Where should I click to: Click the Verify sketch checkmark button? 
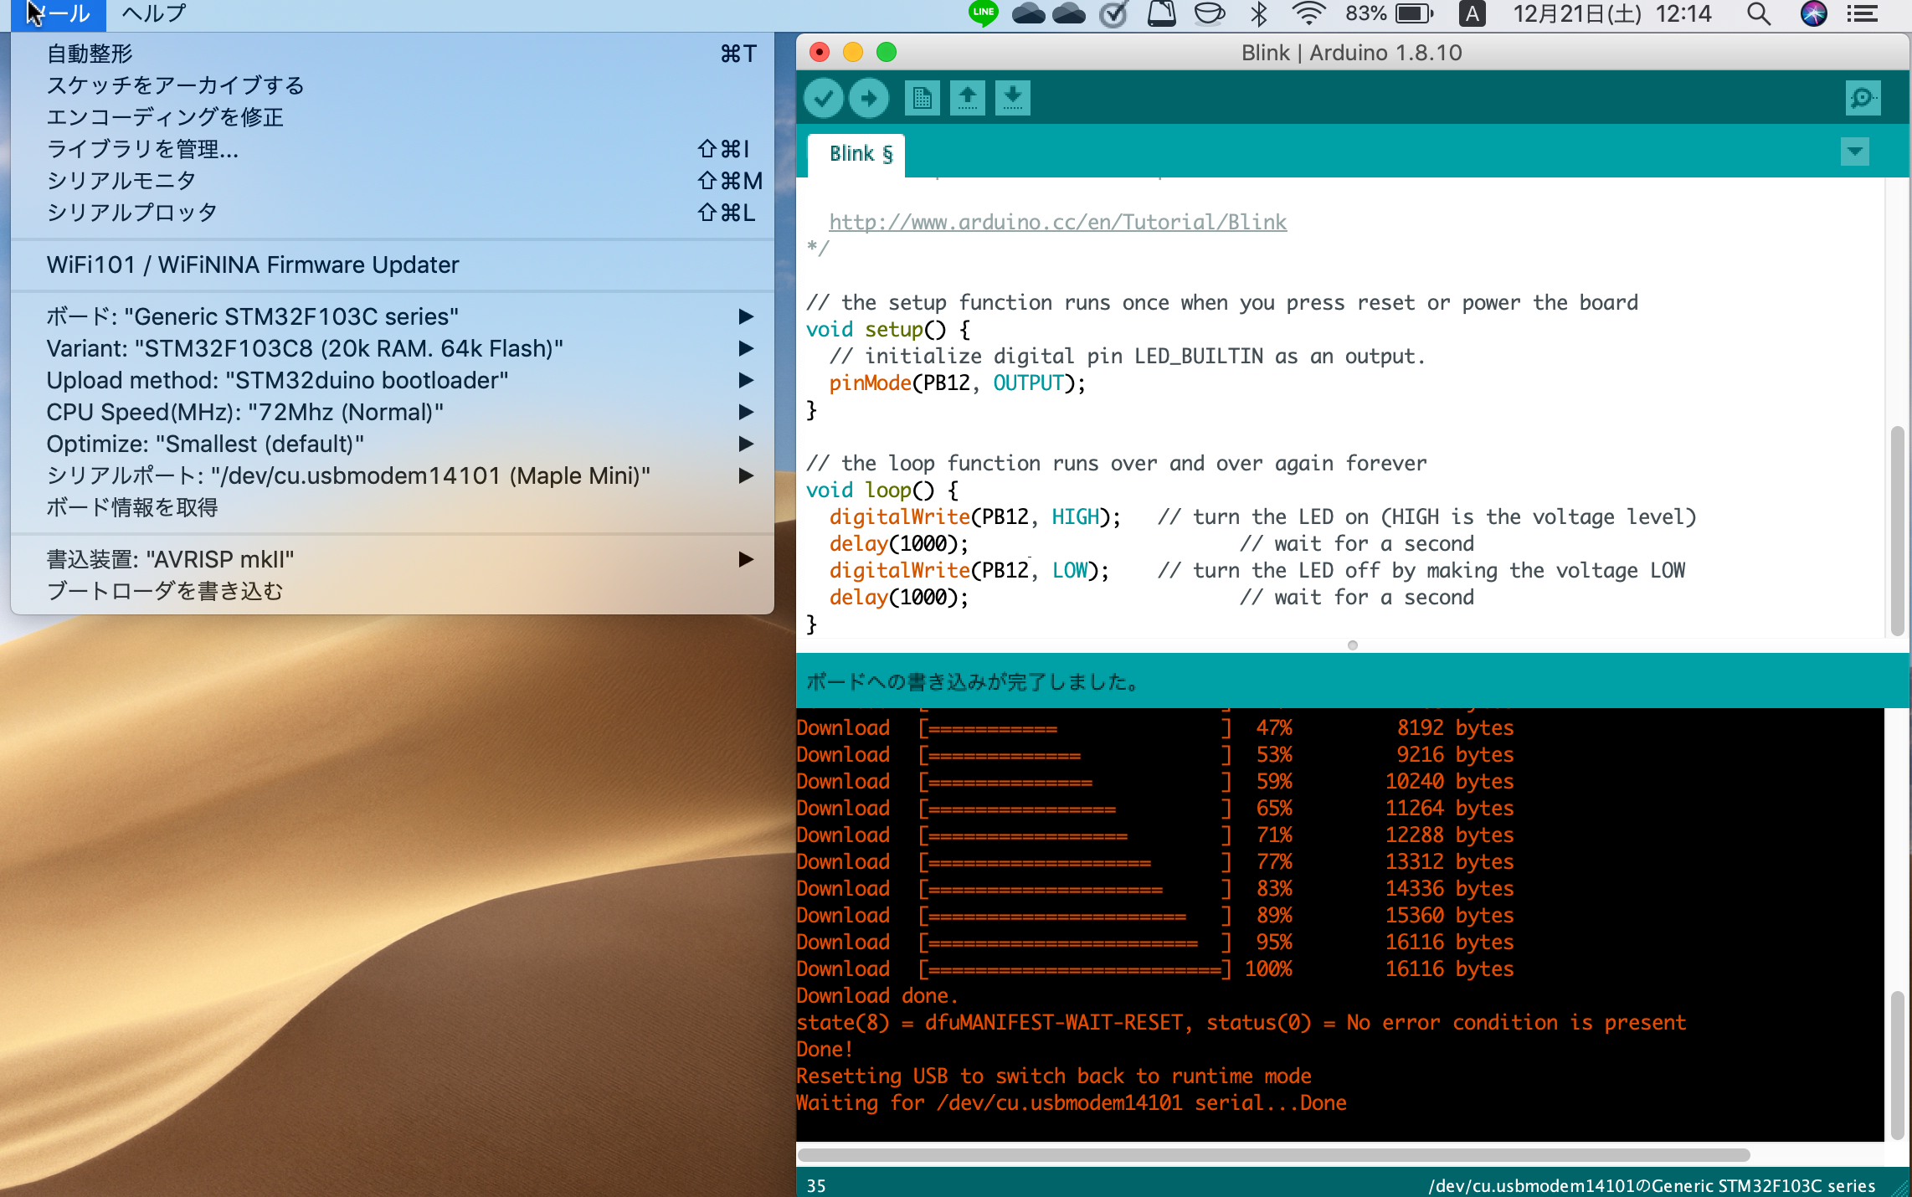point(824,99)
